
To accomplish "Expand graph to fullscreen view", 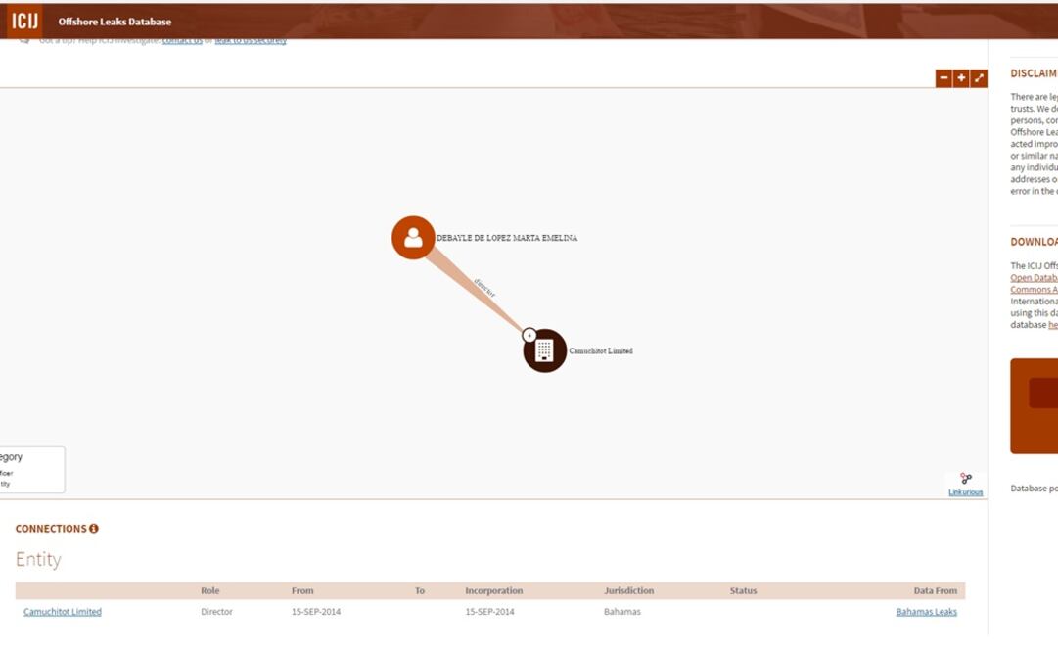I will click(979, 78).
